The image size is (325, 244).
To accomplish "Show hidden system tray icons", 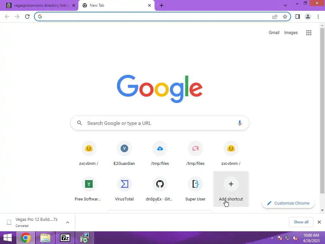I will (272, 238).
